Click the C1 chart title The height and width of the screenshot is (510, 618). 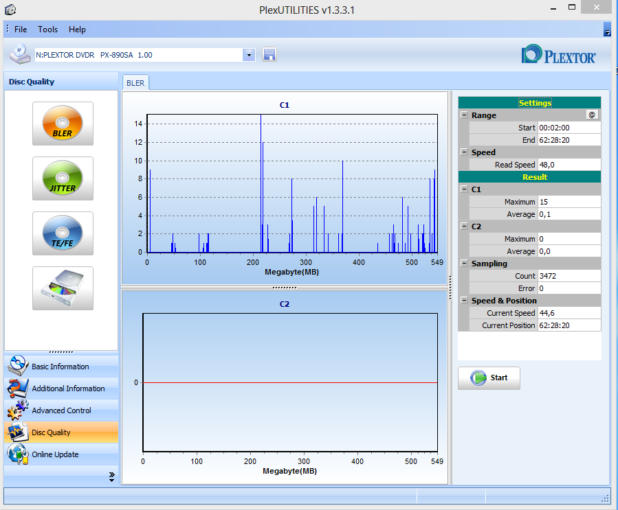click(x=284, y=105)
